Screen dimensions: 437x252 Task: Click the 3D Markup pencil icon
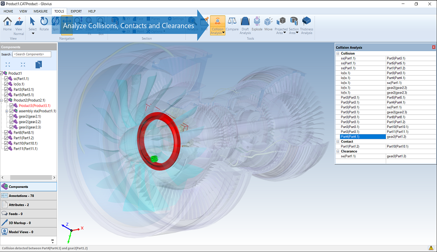(x=4, y=222)
